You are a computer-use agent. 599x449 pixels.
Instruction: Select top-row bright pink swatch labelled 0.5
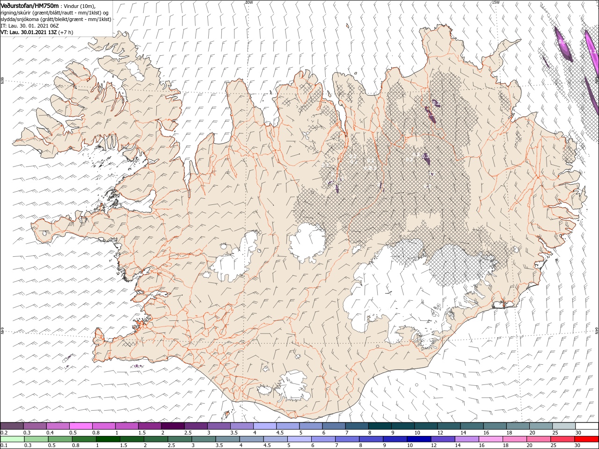81,426
